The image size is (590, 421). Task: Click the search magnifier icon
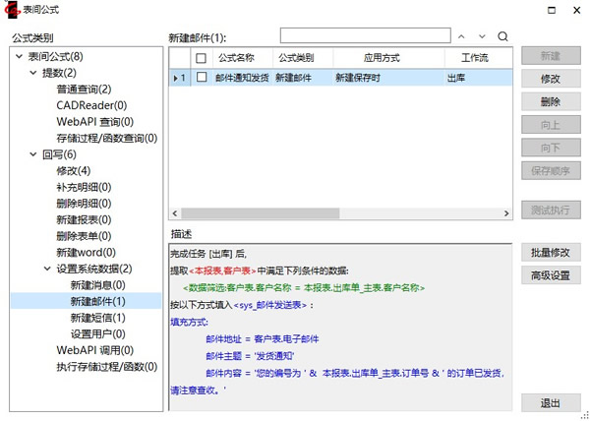tap(502, 36)
